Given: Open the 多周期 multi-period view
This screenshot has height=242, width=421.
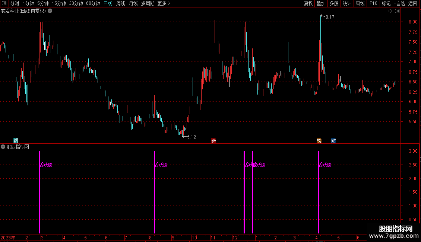Looking at the screenshot, I should pos(148,3).
